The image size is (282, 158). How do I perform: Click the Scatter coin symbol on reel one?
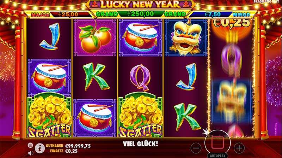pos(49,116)
